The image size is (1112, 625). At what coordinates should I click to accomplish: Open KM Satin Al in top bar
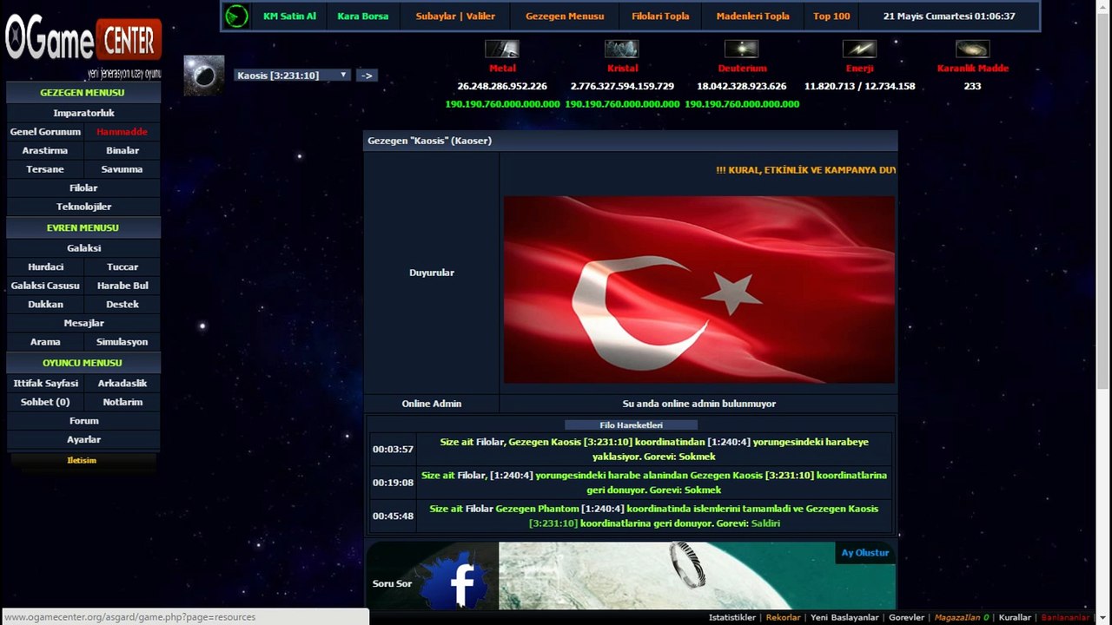click(x=289, y=16)
